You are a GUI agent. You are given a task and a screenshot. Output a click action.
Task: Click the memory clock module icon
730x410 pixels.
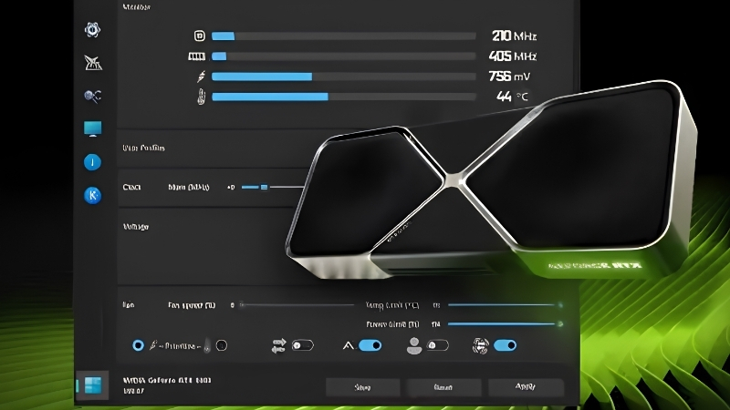[196, 56]
